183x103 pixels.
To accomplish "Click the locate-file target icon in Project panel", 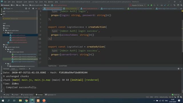I will tap(26, 9).
